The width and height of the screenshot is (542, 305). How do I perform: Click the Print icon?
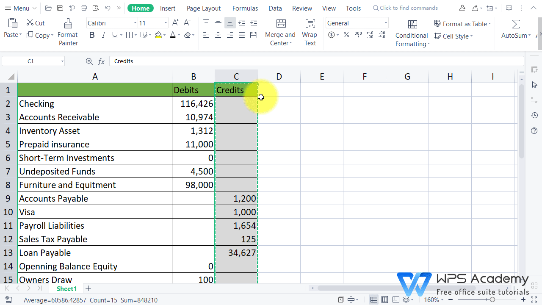84,8
